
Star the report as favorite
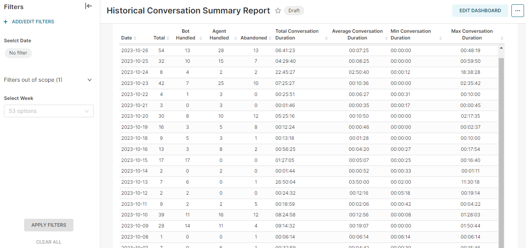coord(278,11)
